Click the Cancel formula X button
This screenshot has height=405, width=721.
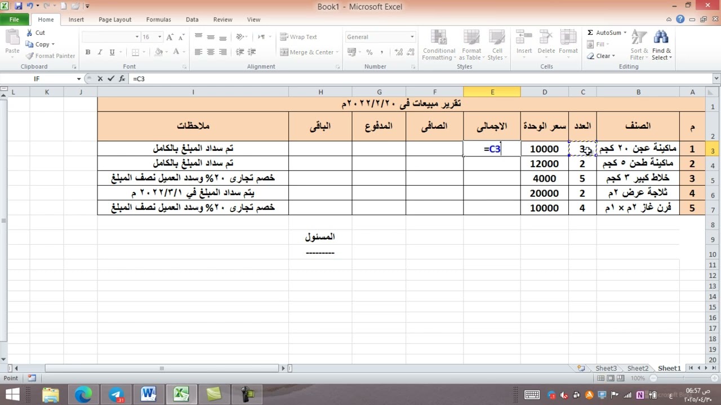pyautogui.click(x=100, y=79)
